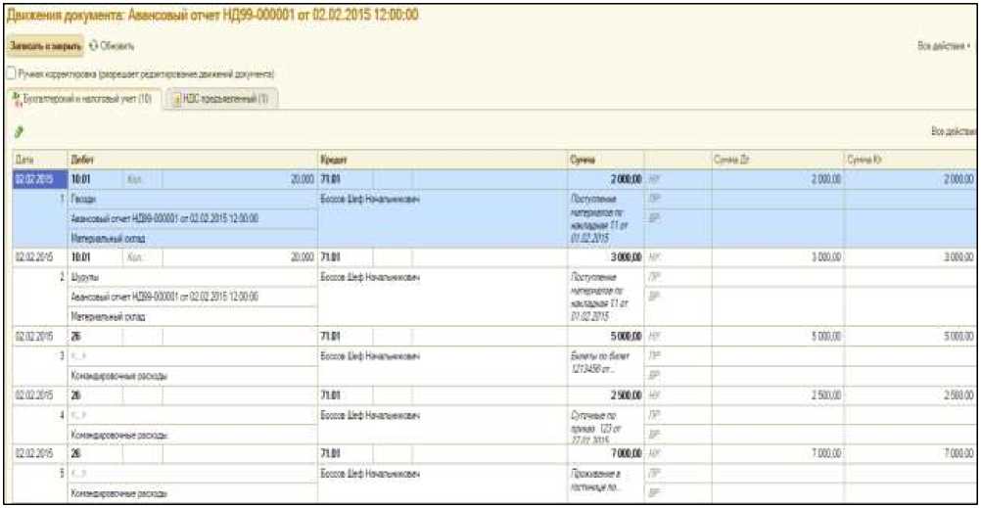
Task: Click the 'Сумма' column header
Action: point(605,161)
